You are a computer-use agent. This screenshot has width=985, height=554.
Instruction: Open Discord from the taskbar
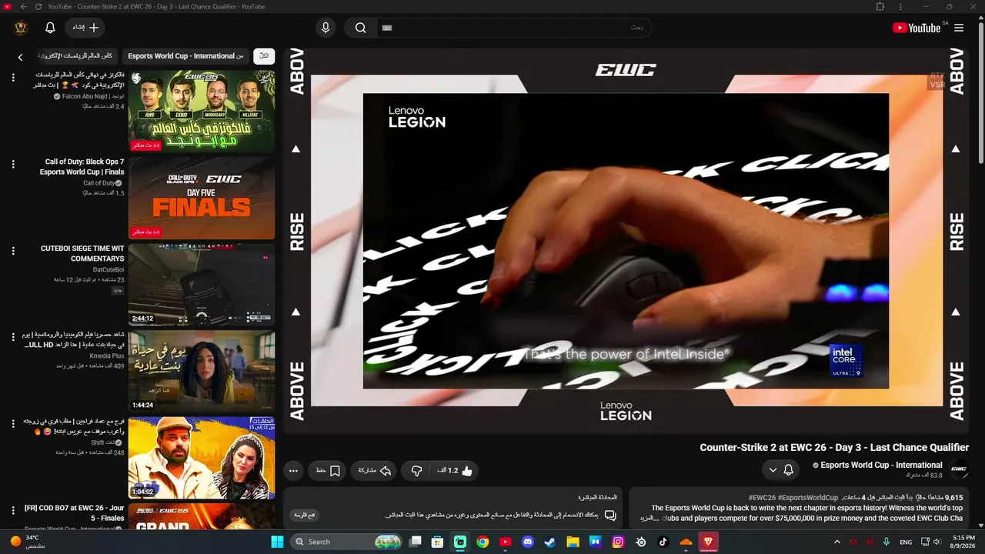point(528,542)
